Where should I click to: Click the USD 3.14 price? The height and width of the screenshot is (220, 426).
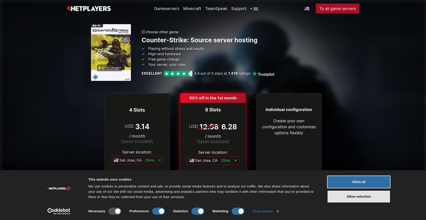pos(137,126)
